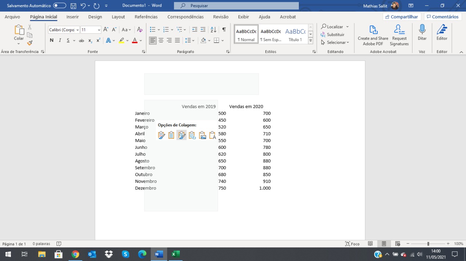Clear all formatting eraser icon

click(x=140, y=30)
